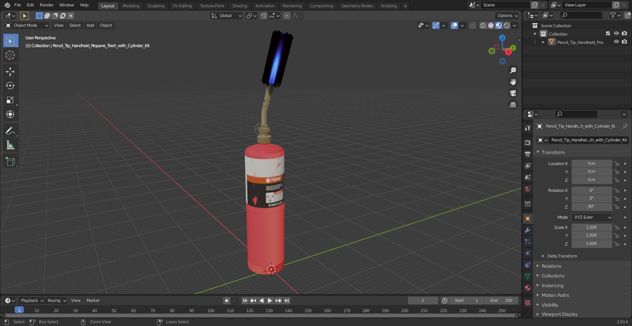Click the End frame 250 field
The height and width of the screenshot is (326, 632).
point(502,301)
